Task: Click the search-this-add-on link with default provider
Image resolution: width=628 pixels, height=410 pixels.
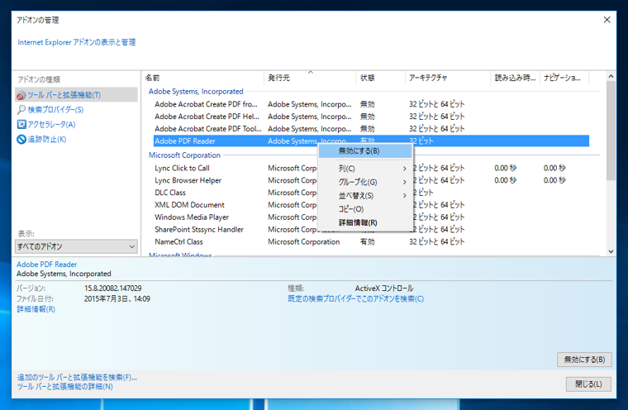Action: click(355, 298)
